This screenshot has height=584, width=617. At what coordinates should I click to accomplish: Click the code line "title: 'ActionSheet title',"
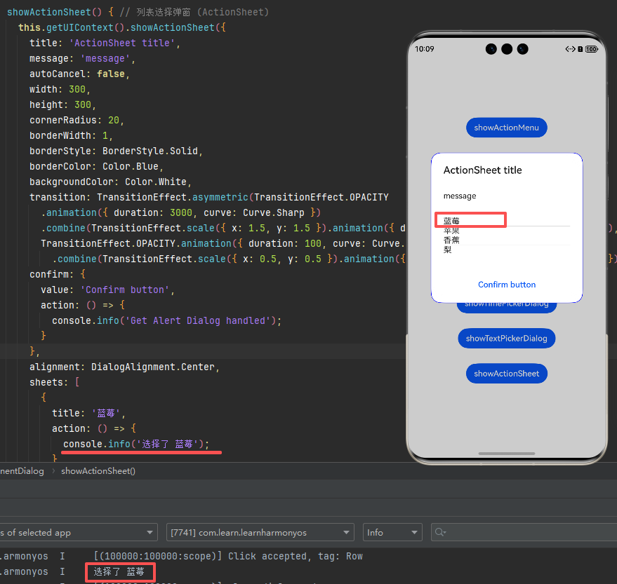tap(105, 43)
